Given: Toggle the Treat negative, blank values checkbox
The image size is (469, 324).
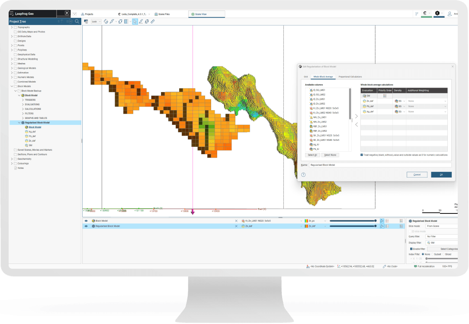Looking at the screenshot, I should [x=362, y=155].
